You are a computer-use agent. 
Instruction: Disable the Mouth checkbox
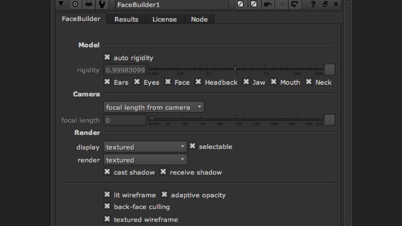point(273,82)
